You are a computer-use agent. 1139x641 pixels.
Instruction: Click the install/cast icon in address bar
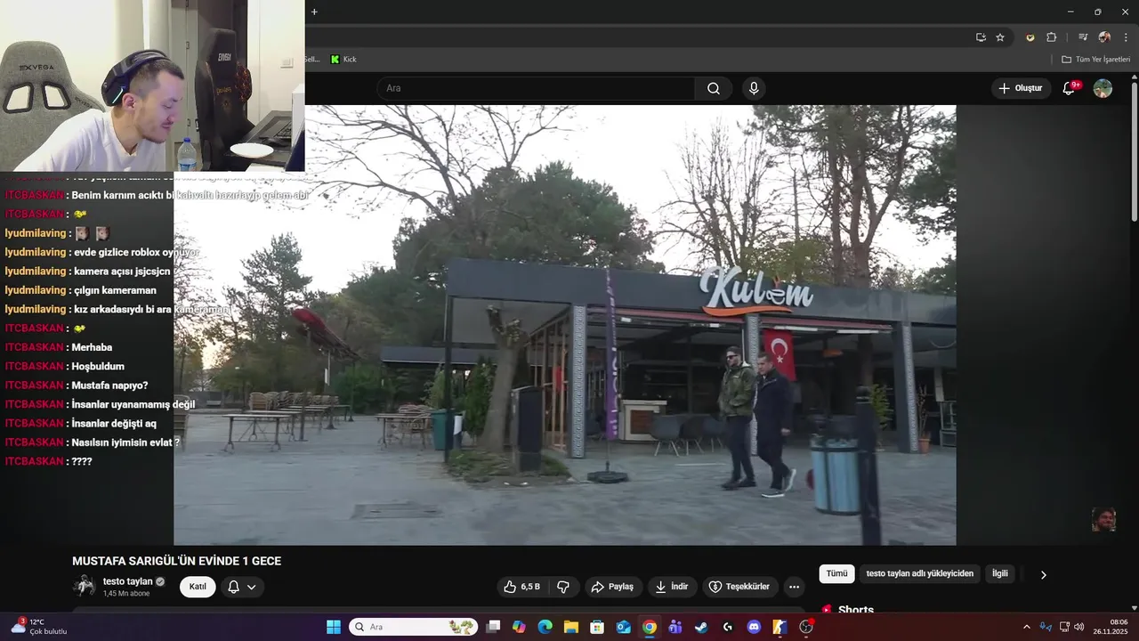(981, 37)
